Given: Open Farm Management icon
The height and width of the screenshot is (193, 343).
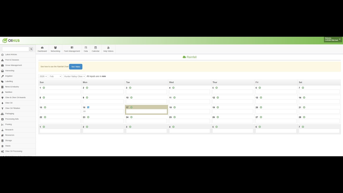Looking at the screenshot, I should [72, 48].
